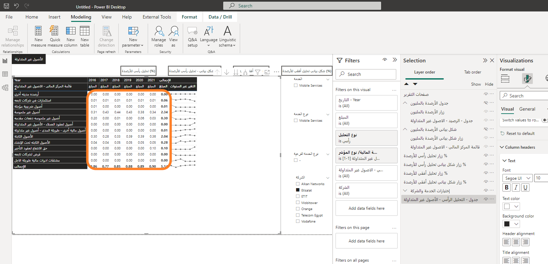The image size is (548, 264).
Task: Close the Selection pane
Action: click(492, 60)
